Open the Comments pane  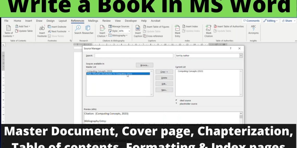(x=251, y=21)
